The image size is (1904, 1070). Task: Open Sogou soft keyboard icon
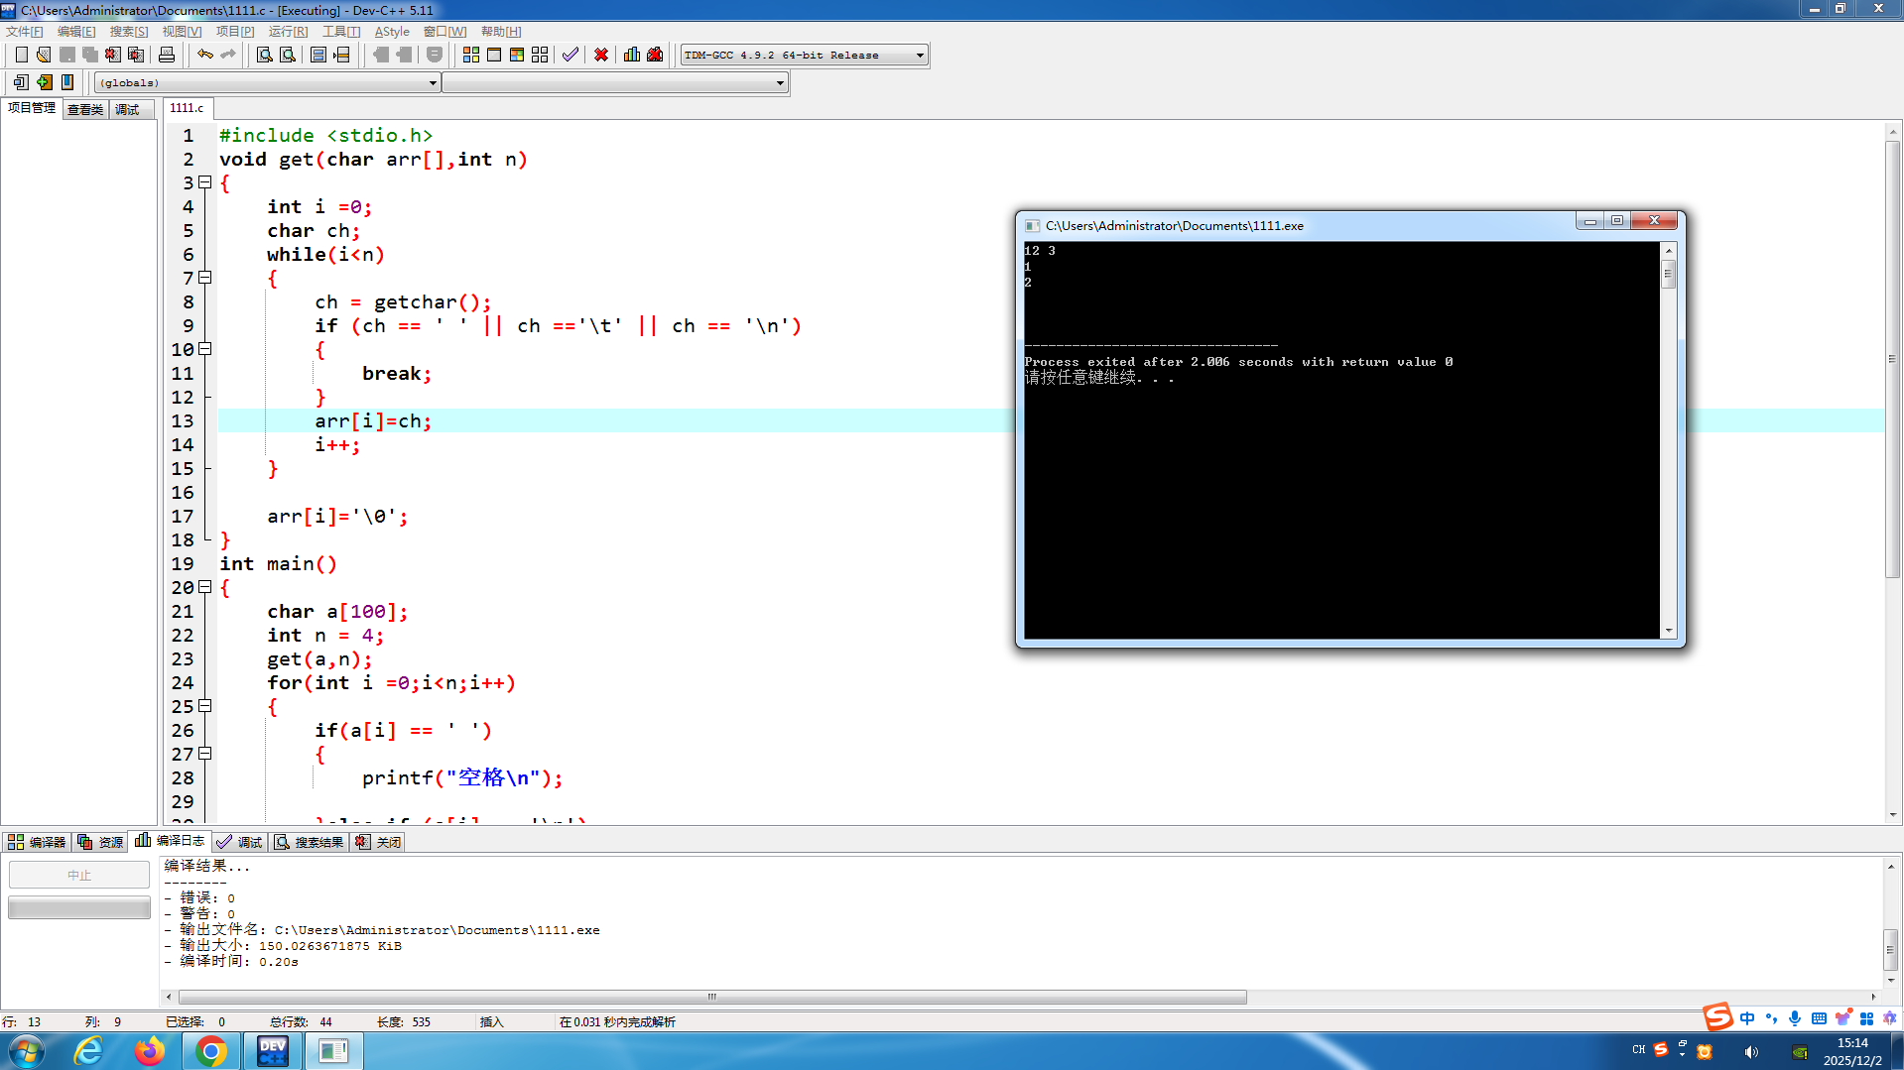coord(1819,1018)
